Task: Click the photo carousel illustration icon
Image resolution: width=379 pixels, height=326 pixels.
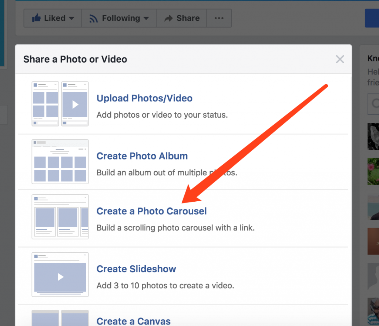Action: pyautogui.click(x=60, y=217)
